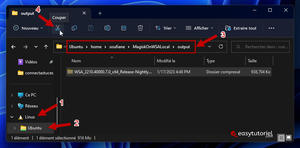Select Ce PC in navigation pane

31,95
